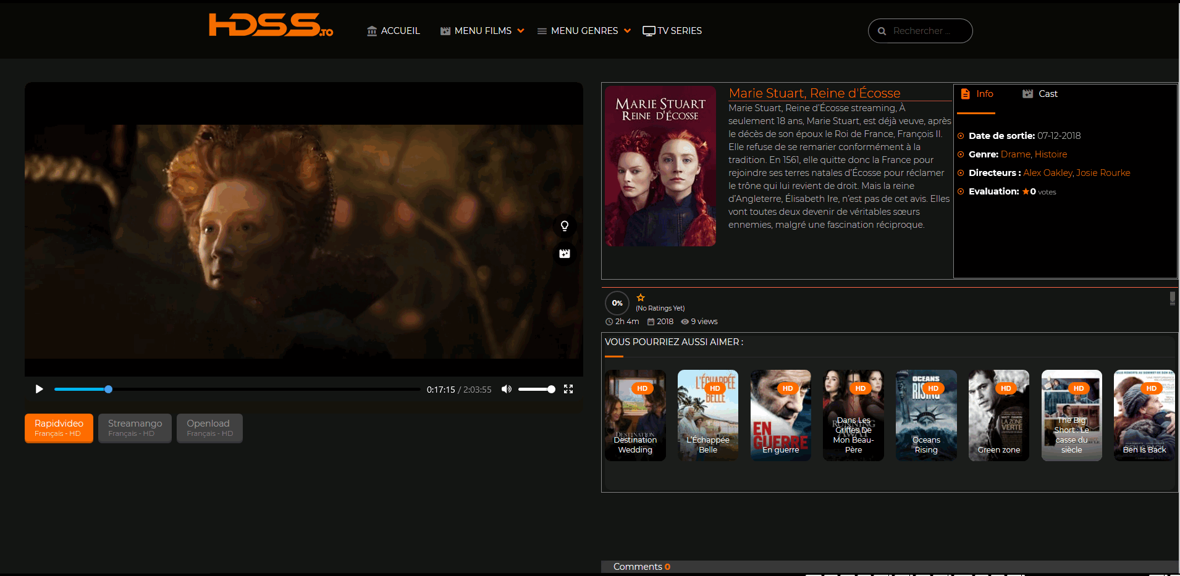This screenshot has height=576, width=1180.
Task: Click the TV Series monitor icon
Action: tap(649, 31)
